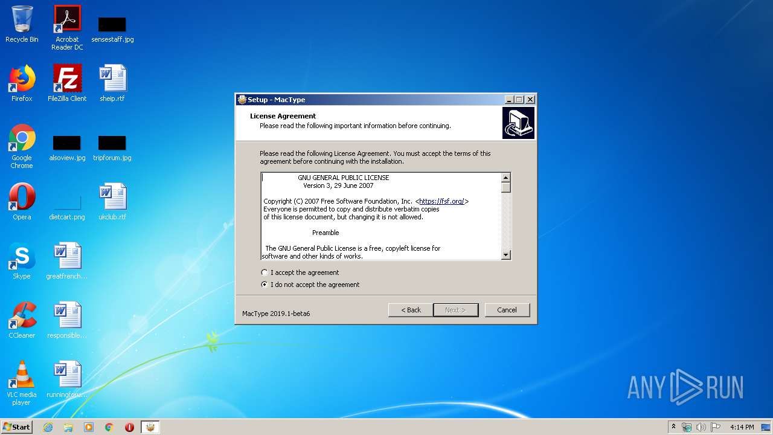Click the MacType setup taskbar button
773x435 pixels.
pyautogui.click(x=150, y=427)
